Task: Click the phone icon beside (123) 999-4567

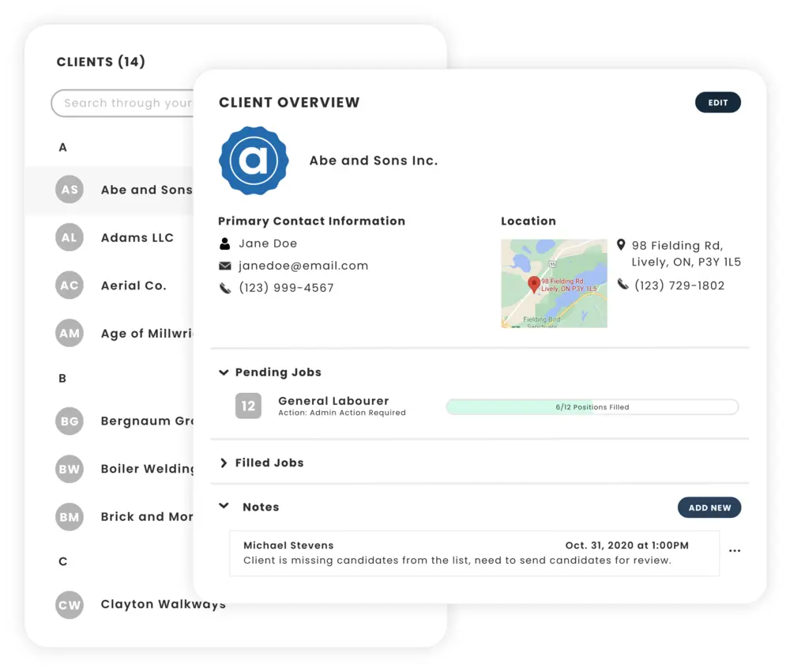Action: pyautogui.click(x=224, y=288)
